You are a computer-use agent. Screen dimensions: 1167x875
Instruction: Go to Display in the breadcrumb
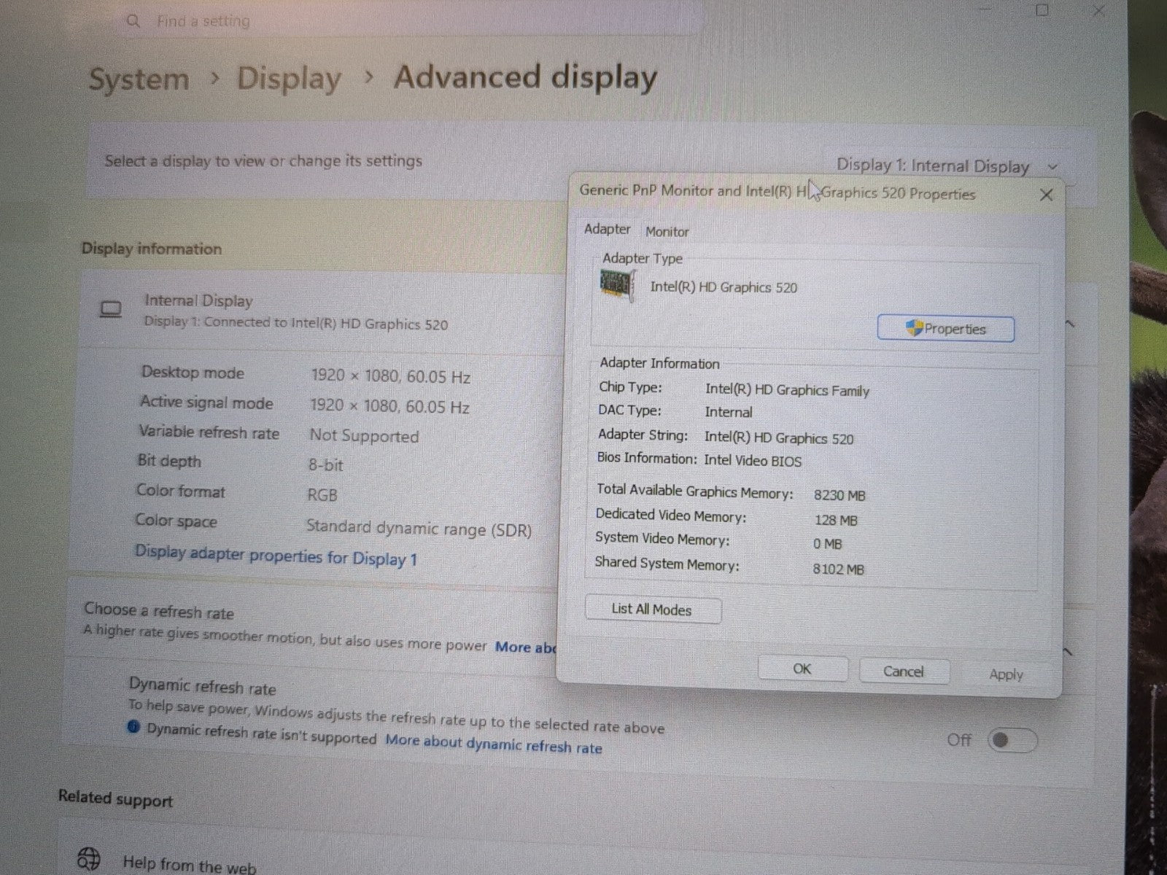[289, 79]
